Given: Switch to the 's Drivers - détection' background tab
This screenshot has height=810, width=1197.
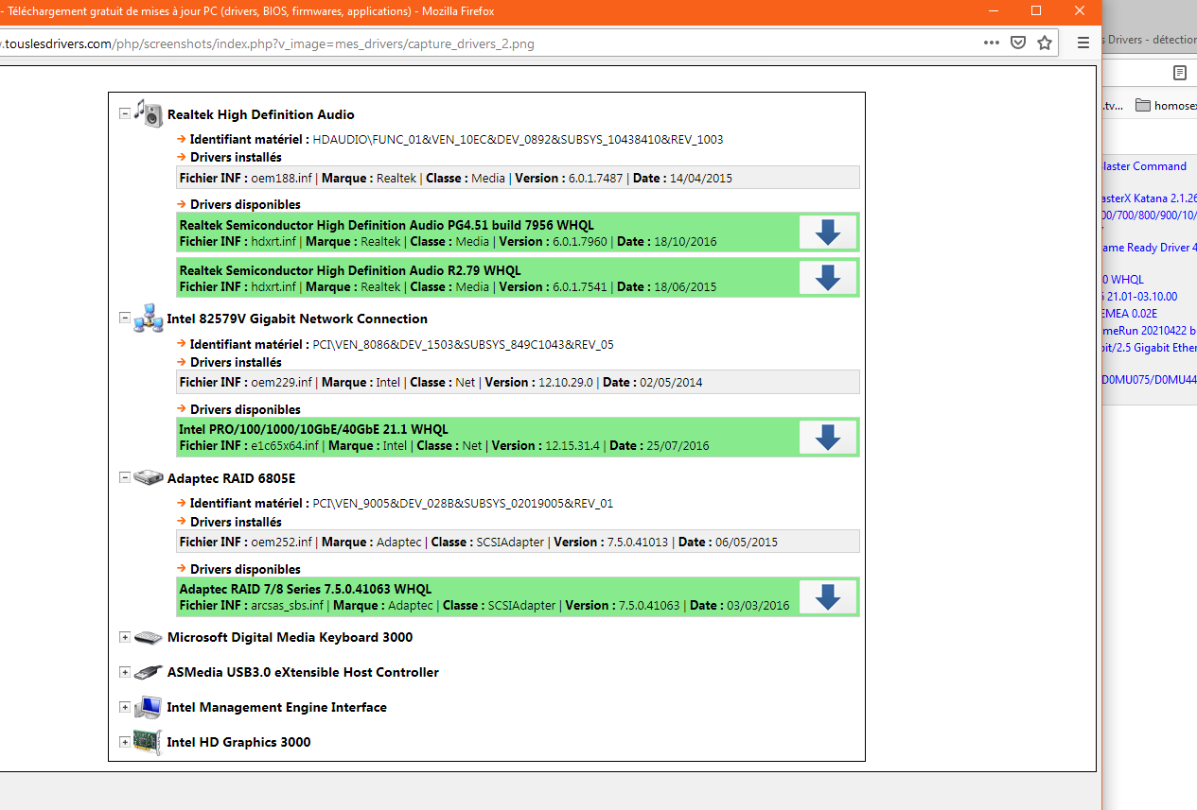Looking at the screenshot, I should click(x=1150, y=40).
